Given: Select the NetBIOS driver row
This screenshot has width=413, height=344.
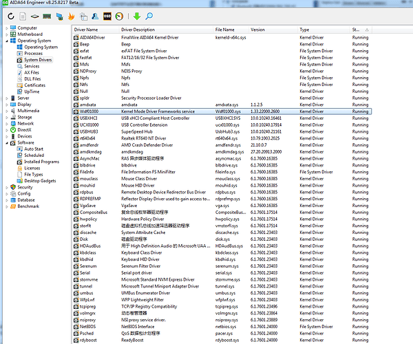Looking at the screenshot, I should point(222,327).
